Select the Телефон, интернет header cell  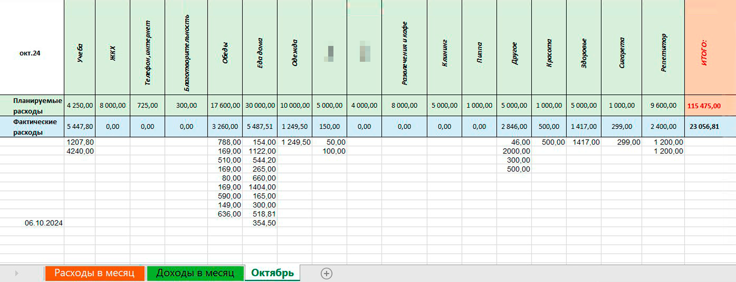coord(147,47)
